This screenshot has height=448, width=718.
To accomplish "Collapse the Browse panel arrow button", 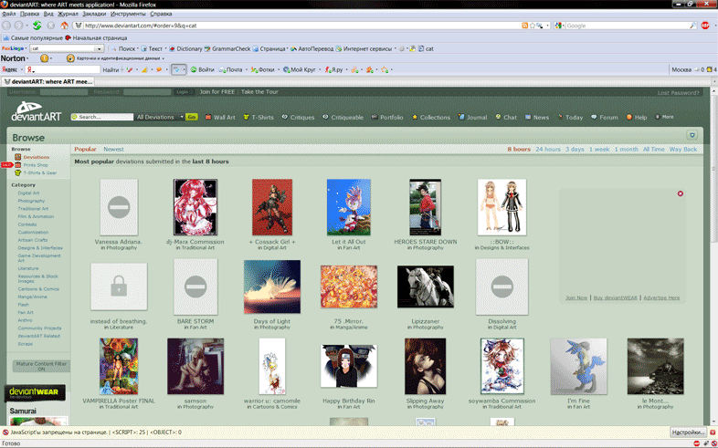I will coord(692,135).
